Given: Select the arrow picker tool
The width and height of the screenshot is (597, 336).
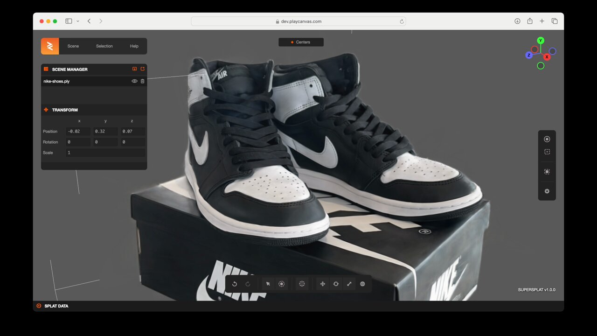Looking at the screenshot, I should (268, 284).
